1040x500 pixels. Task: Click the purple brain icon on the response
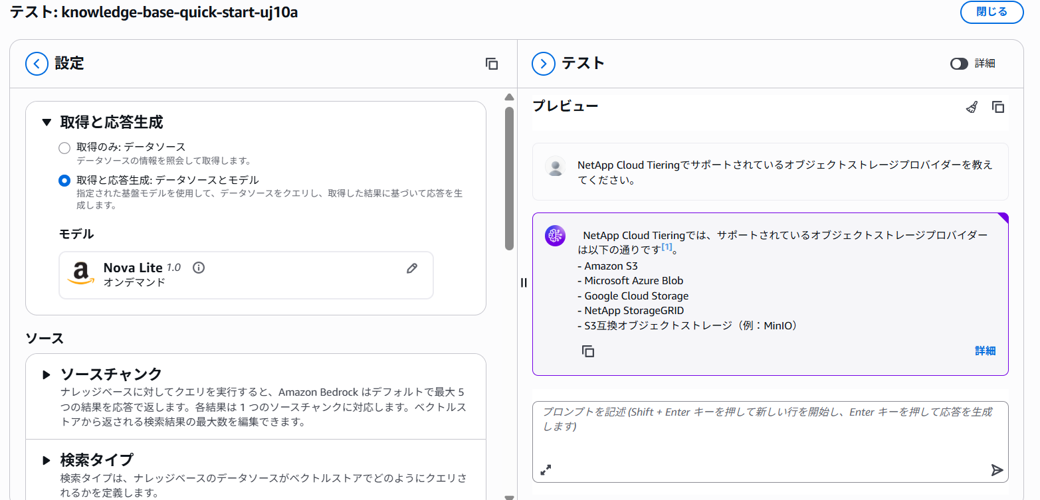pos(556,236)
